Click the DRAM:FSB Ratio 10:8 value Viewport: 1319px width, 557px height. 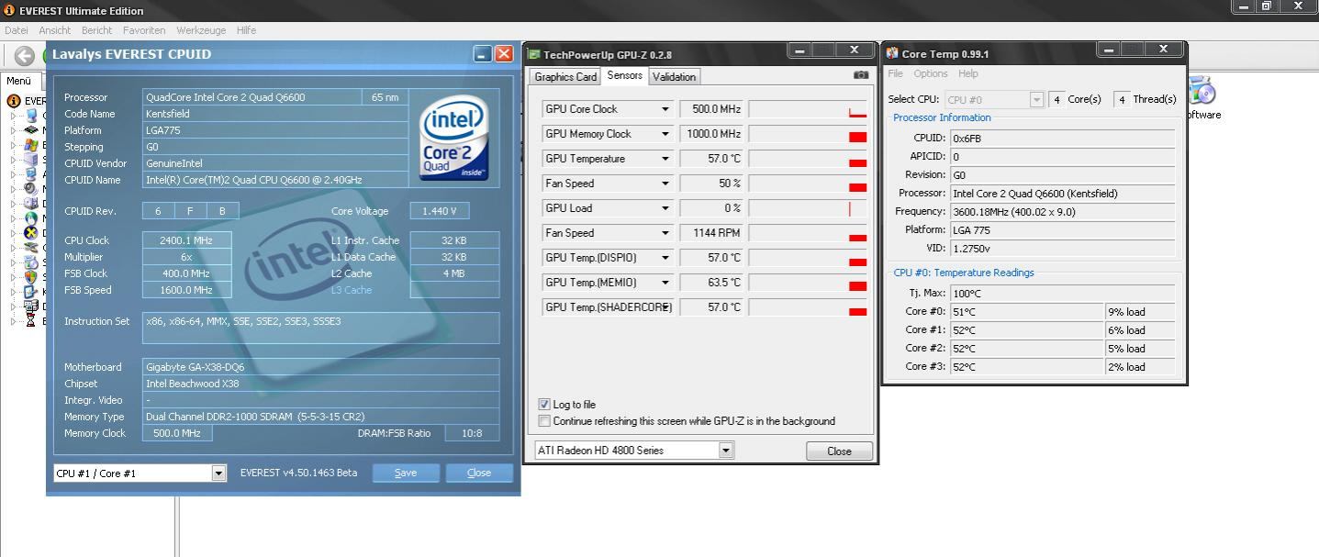472,433
